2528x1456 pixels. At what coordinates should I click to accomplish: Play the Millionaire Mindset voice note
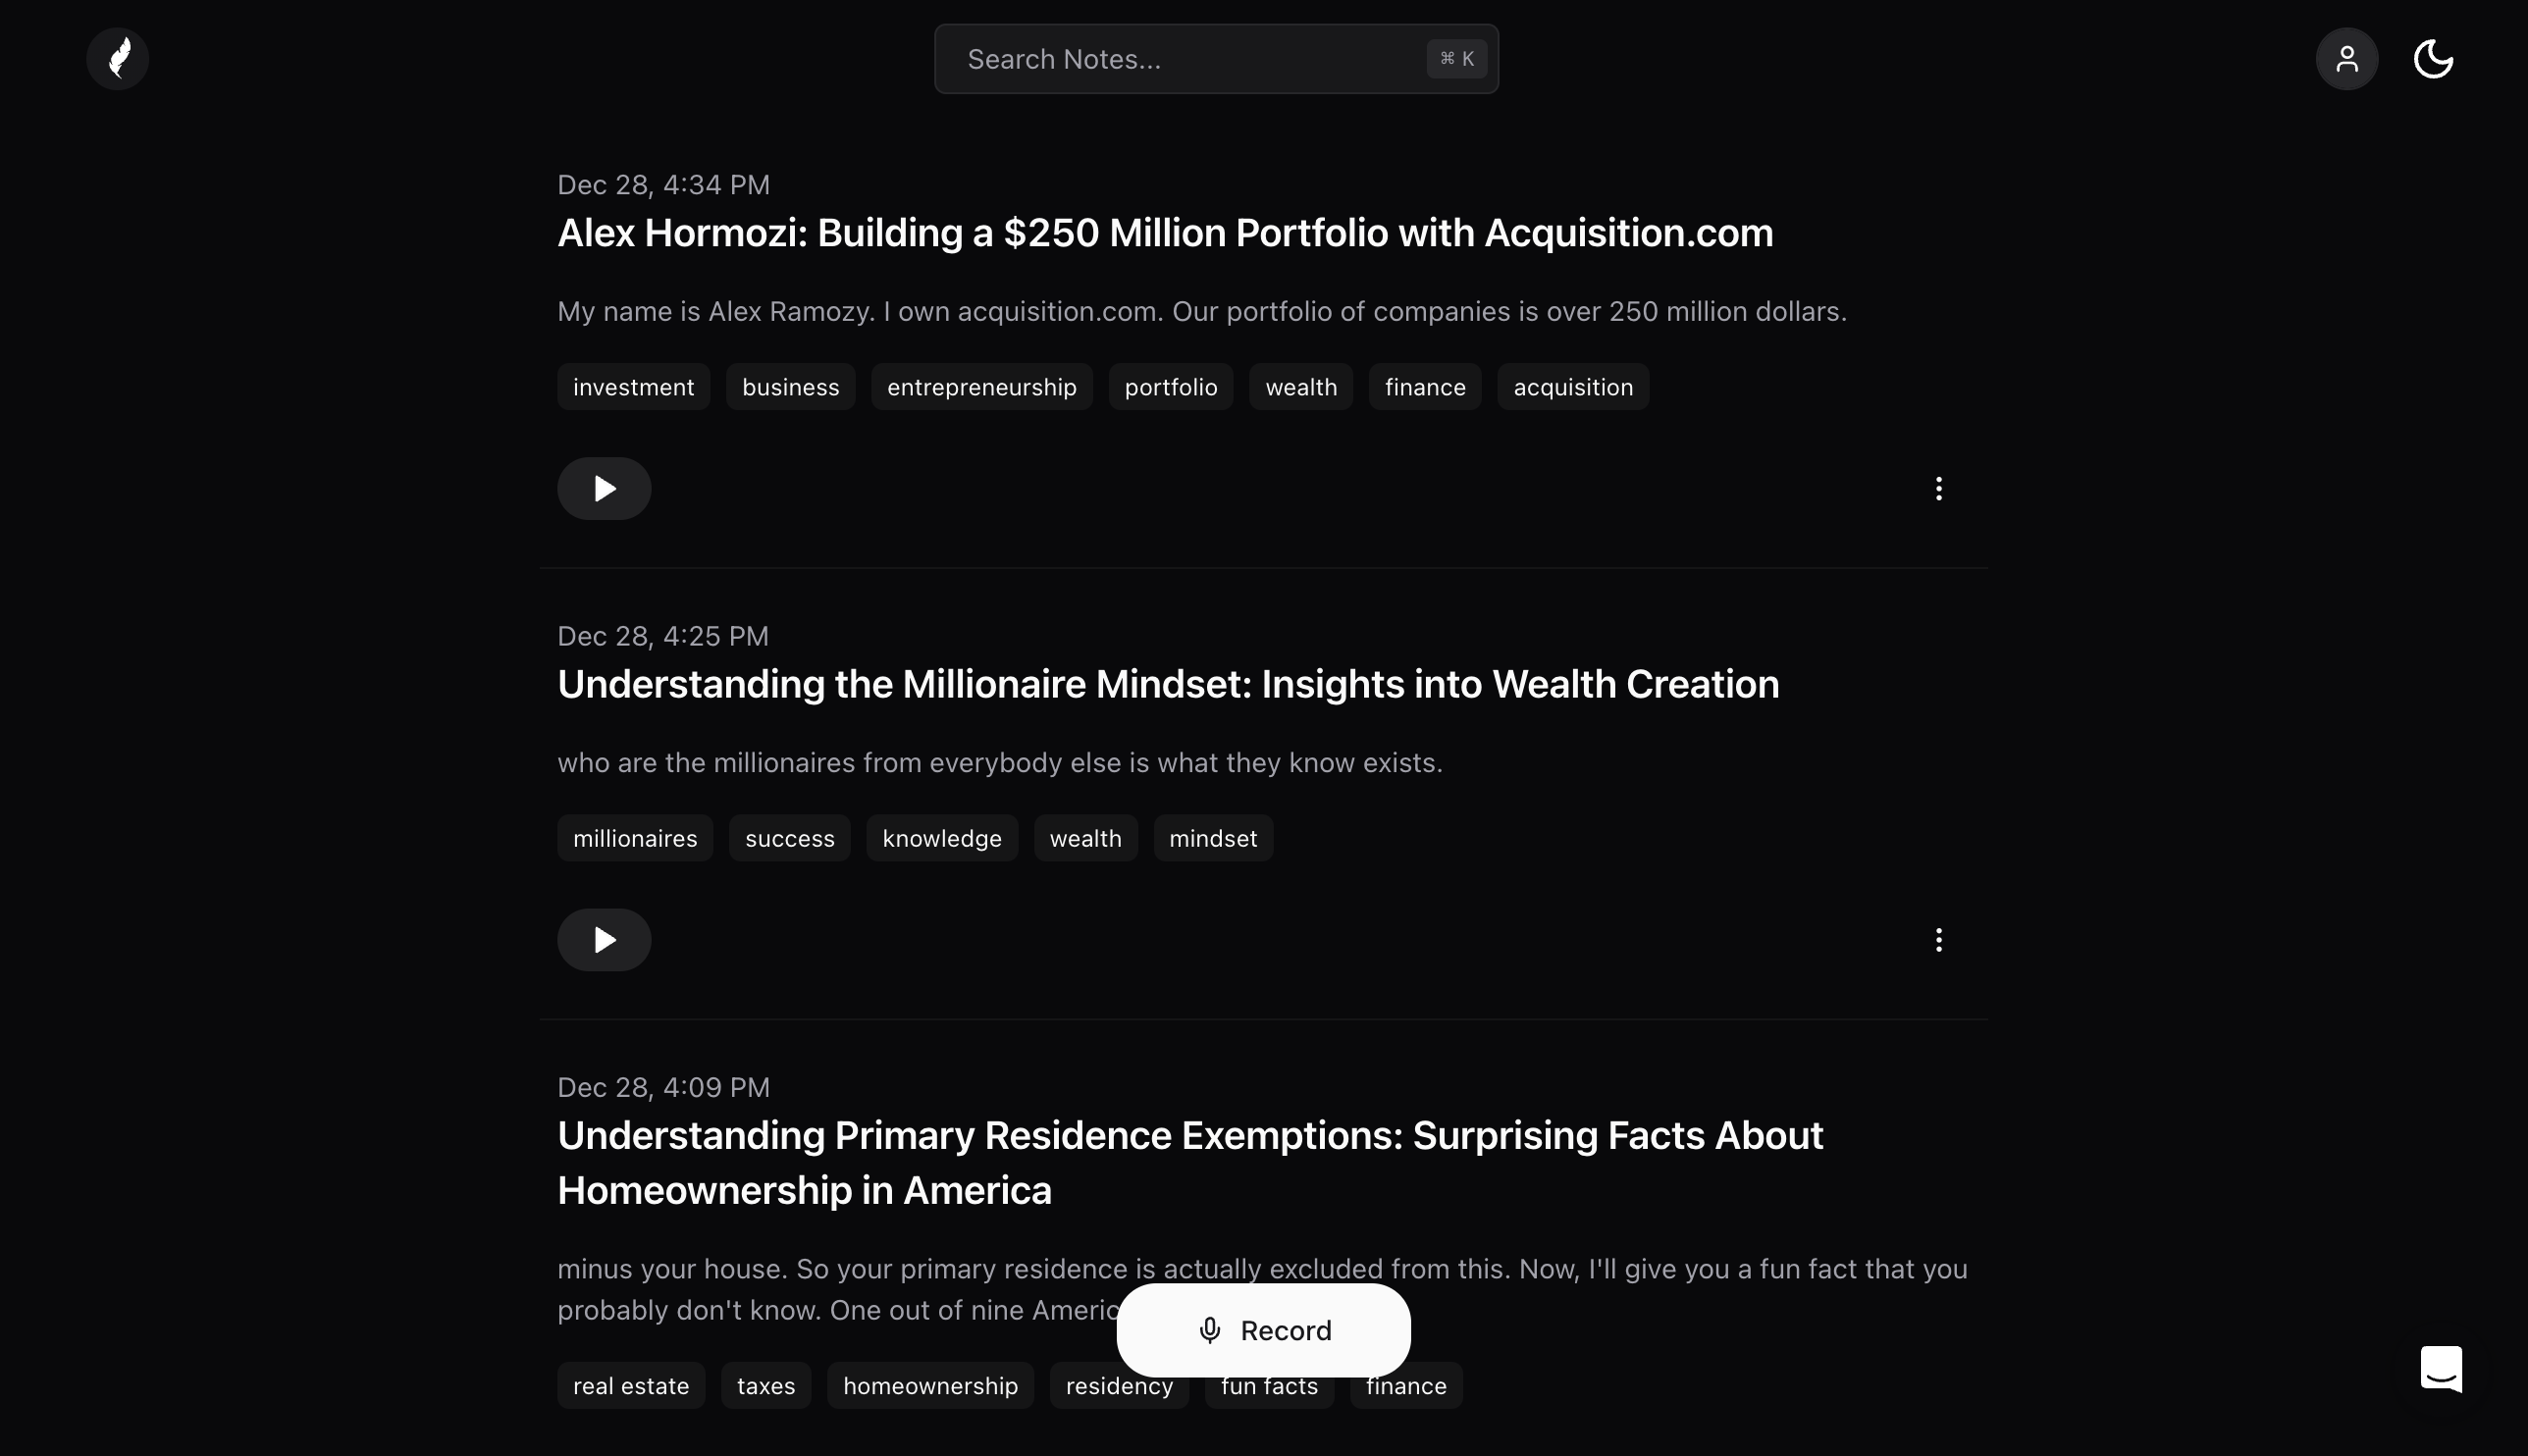coord(603,939)
